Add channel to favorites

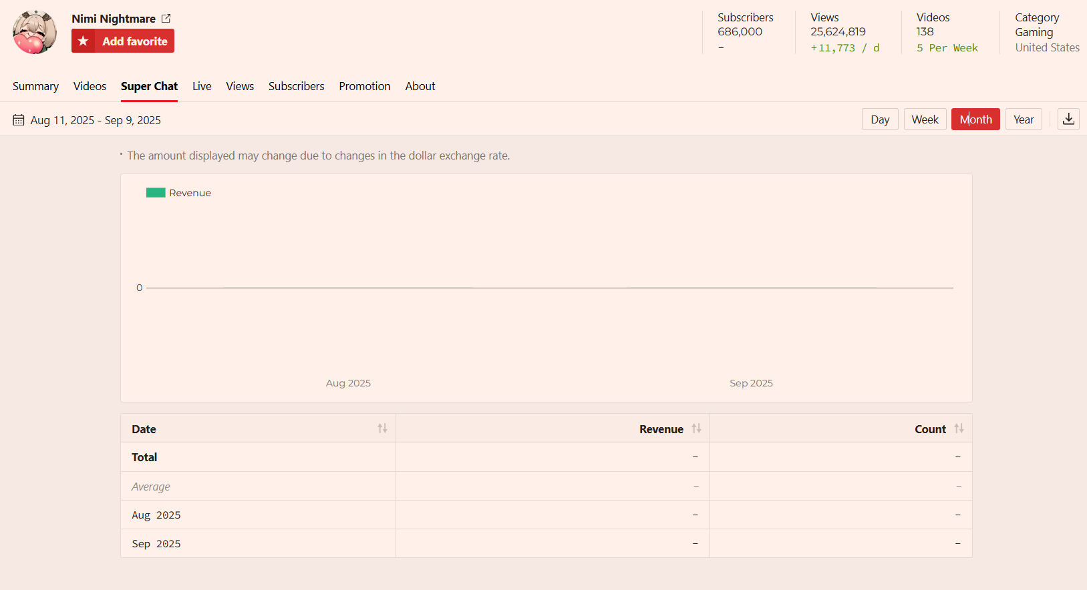pyautogui.click(x=123, y=41)
